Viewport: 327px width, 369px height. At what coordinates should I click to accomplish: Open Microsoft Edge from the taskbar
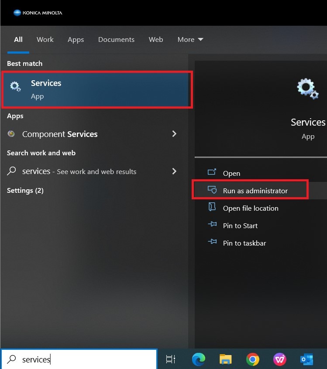pos(199,359)
